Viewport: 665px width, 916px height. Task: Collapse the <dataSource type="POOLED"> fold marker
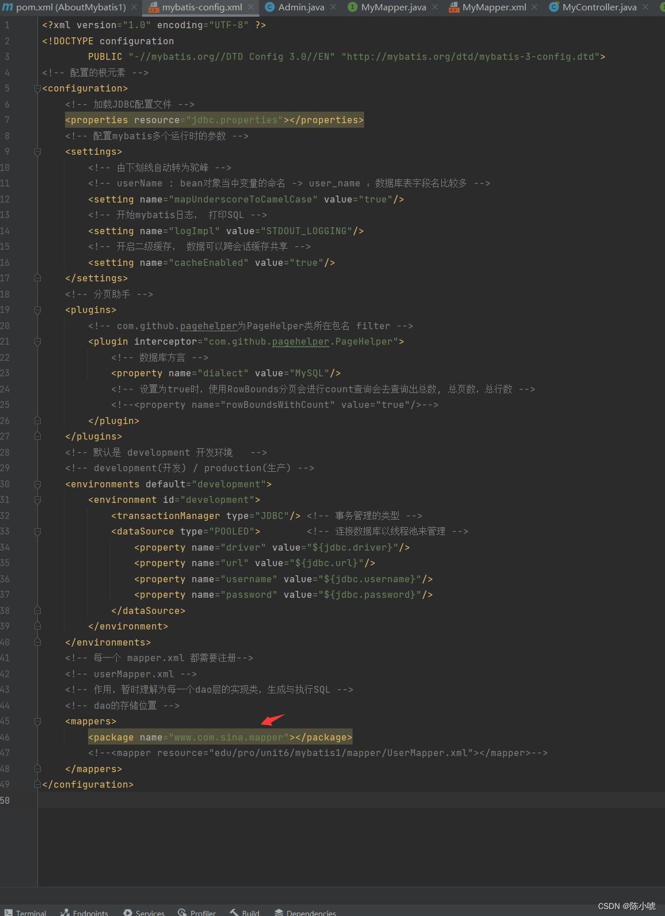coord(37,532)
